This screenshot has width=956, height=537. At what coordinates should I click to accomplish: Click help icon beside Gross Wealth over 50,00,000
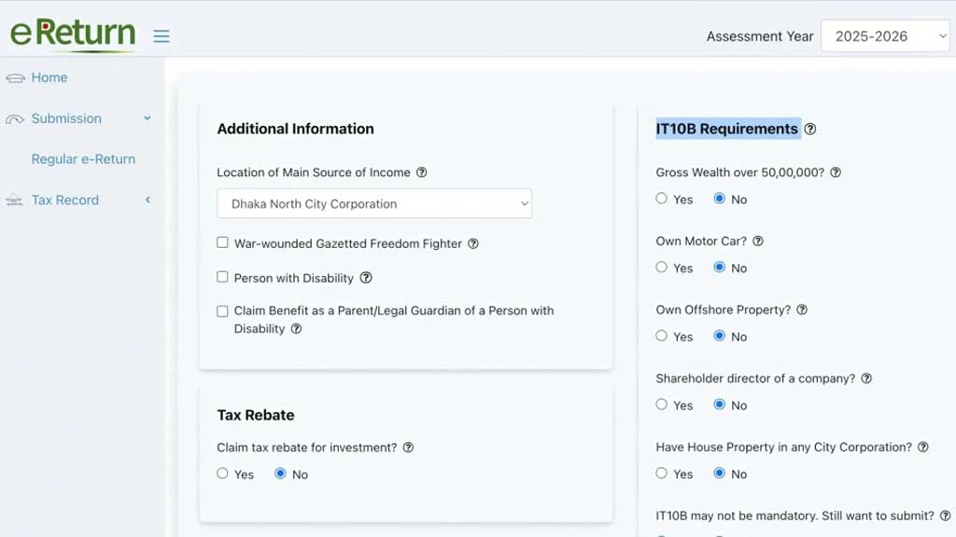point(836,172)
